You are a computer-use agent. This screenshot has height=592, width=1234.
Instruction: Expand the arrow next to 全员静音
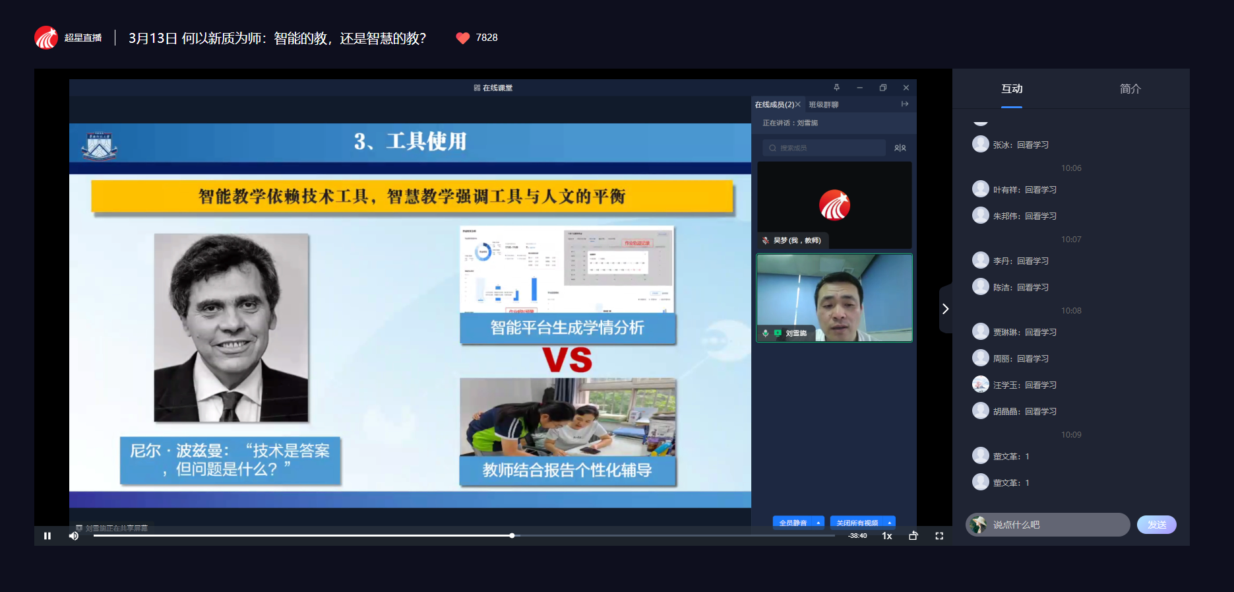[819, 523]
